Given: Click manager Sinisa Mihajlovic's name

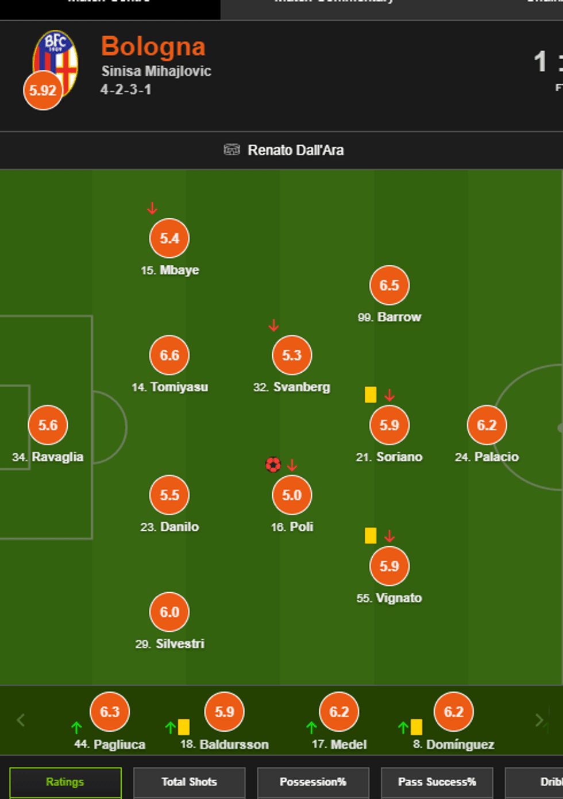Looking at the screenshot, I should pos(156,71).
